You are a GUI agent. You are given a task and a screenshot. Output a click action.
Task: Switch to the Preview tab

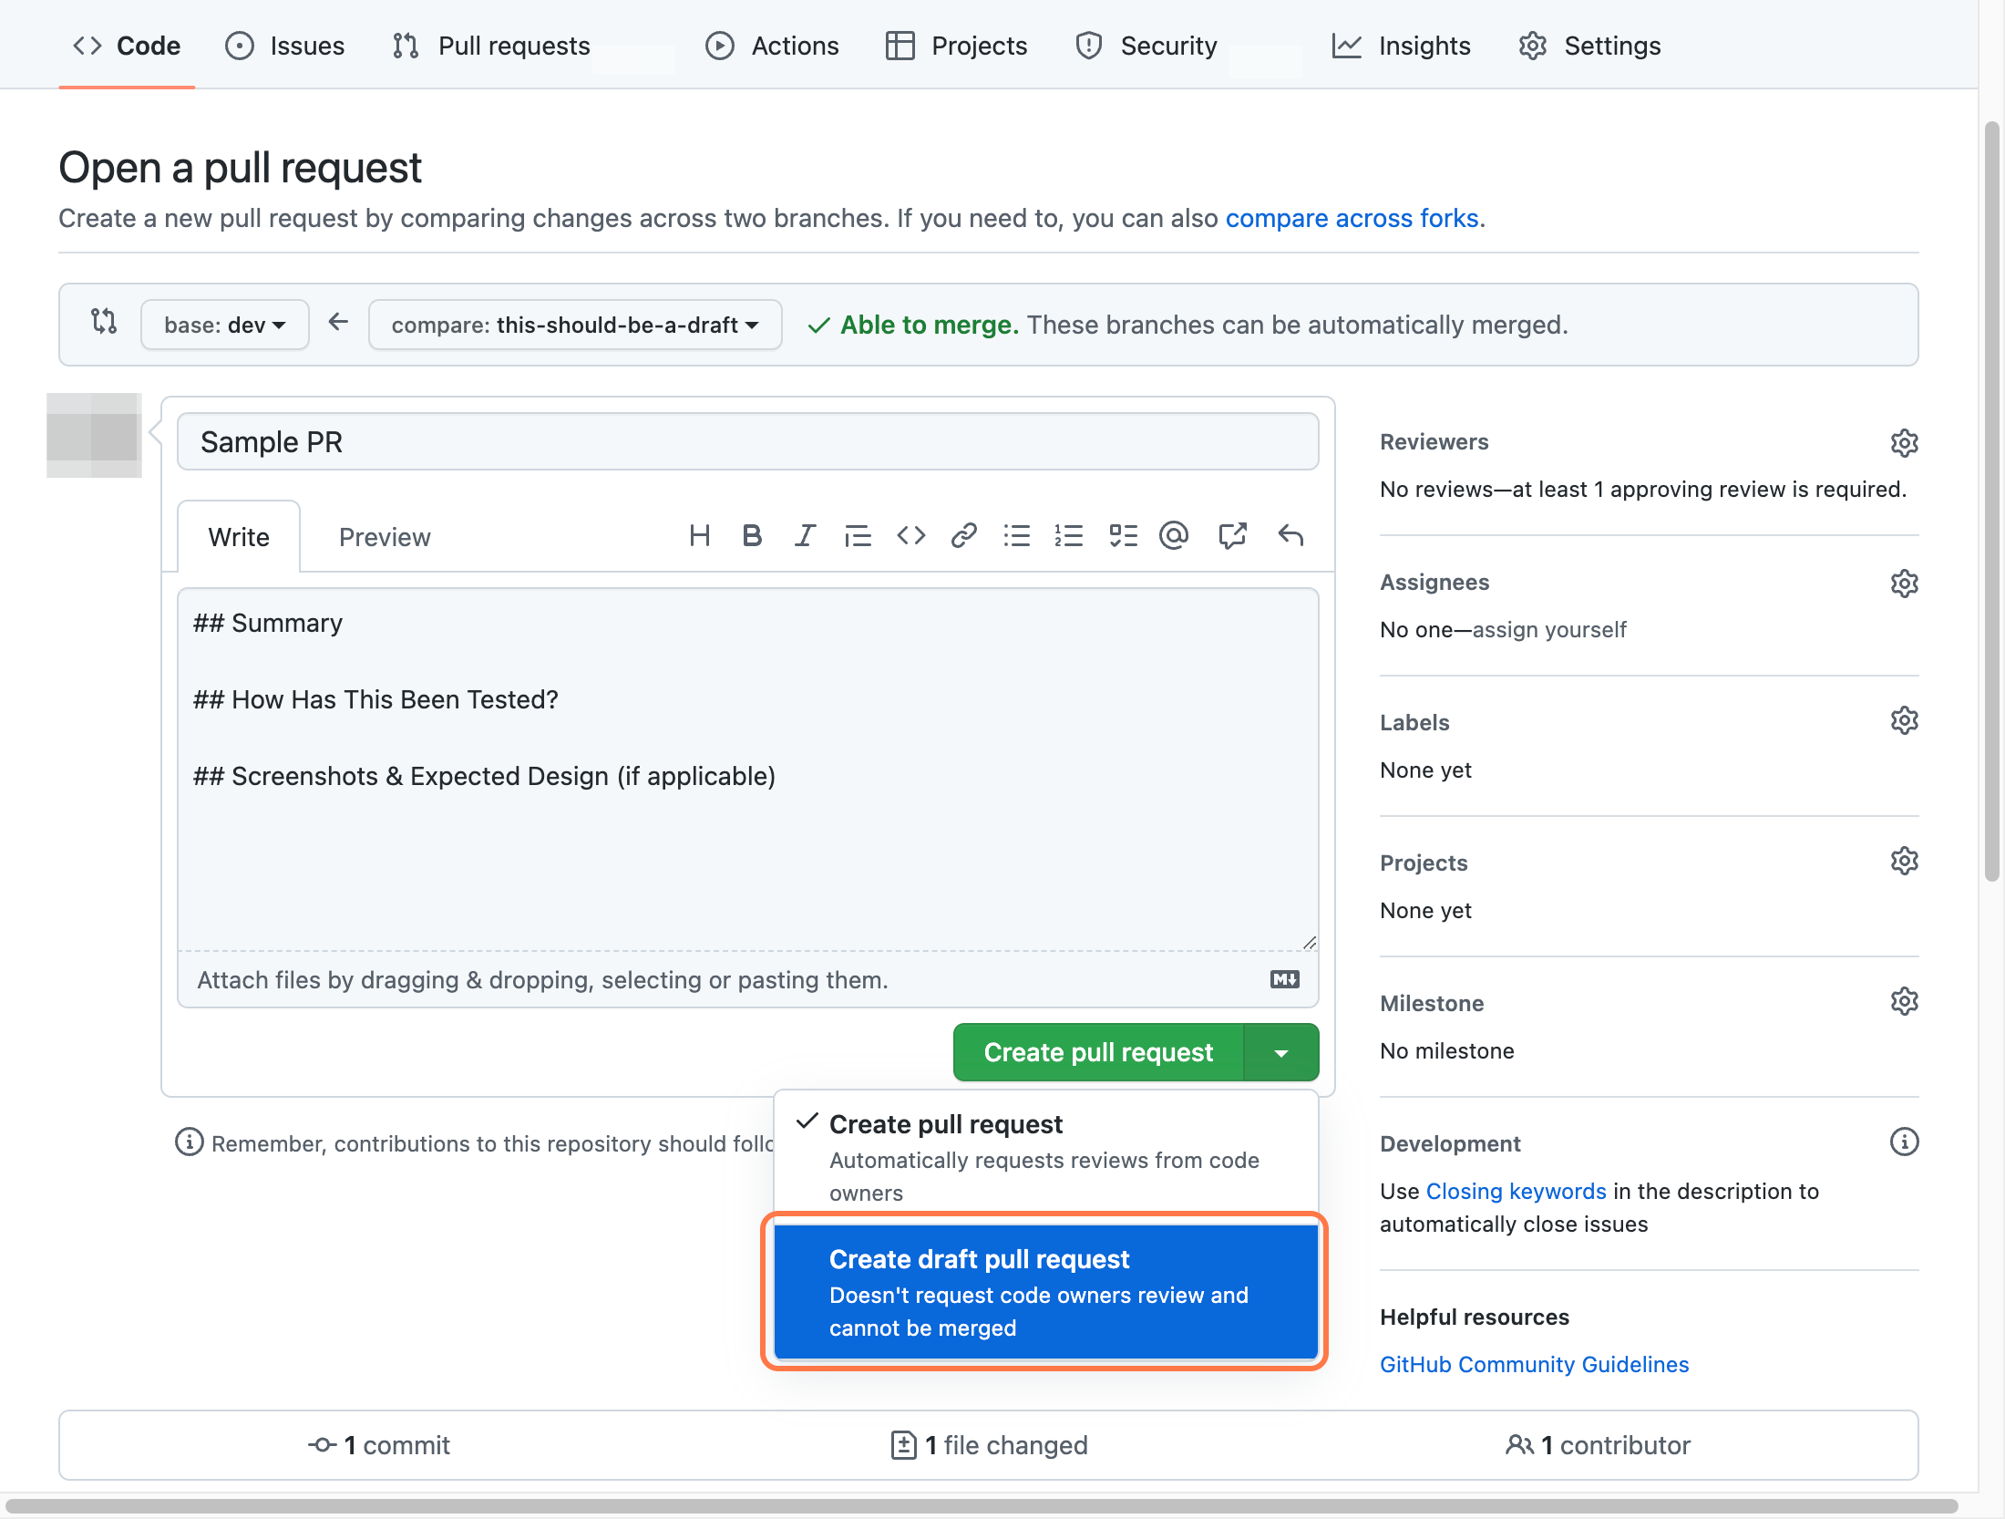coord(385,538)
